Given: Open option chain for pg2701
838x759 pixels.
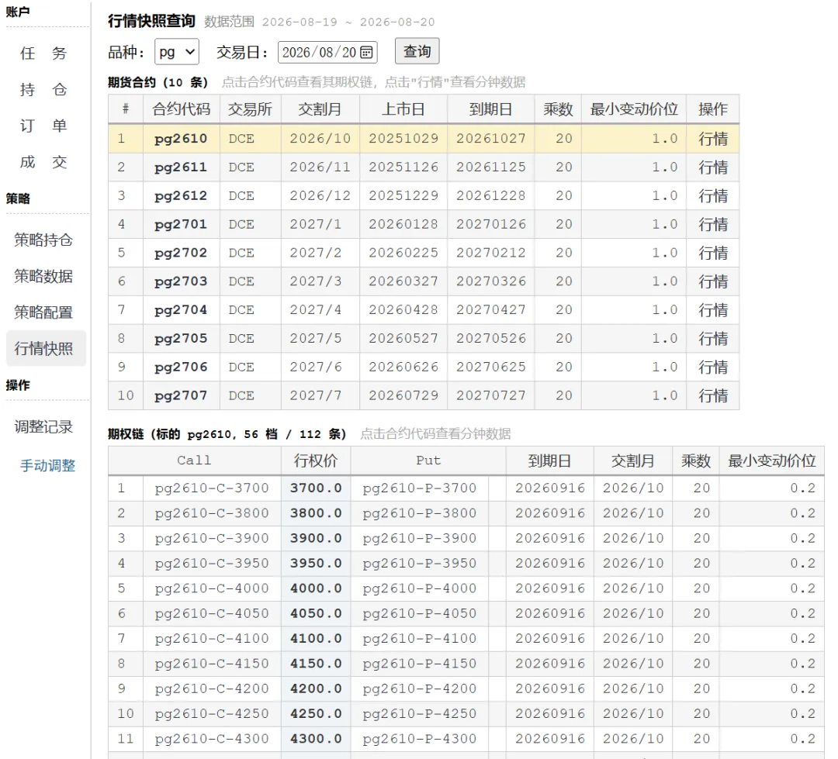Looking at the screenshot, I should coord(181,224).
